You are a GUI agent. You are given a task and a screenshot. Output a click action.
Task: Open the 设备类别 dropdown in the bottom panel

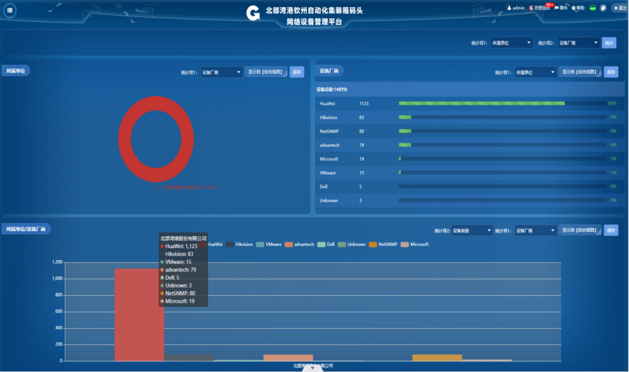point(472,231)
